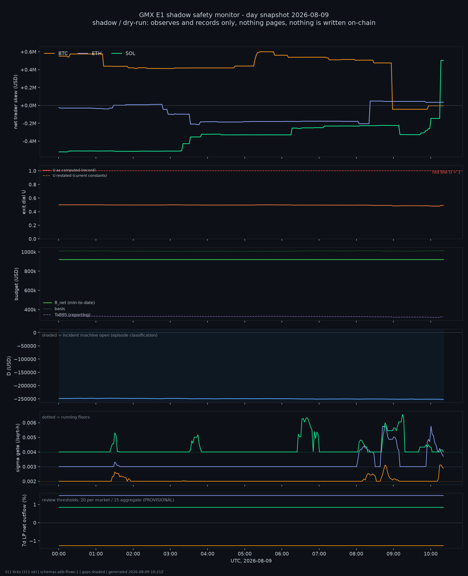
Task: Click the "0.2" exit dial tick
Action: [x=33, y=225]
